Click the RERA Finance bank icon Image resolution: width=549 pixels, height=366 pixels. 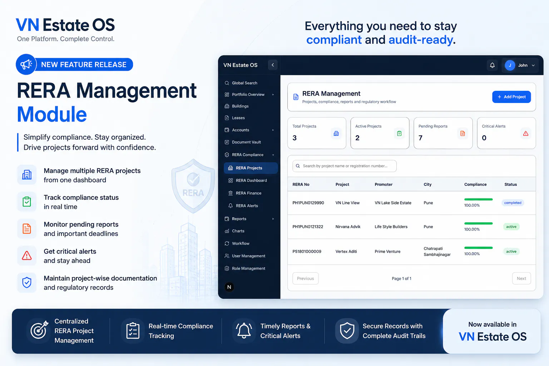coord(231,193)
